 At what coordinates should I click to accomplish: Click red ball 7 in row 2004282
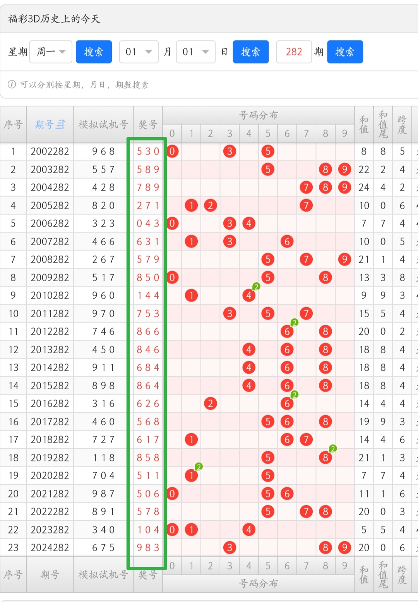(x=306, y=187)
